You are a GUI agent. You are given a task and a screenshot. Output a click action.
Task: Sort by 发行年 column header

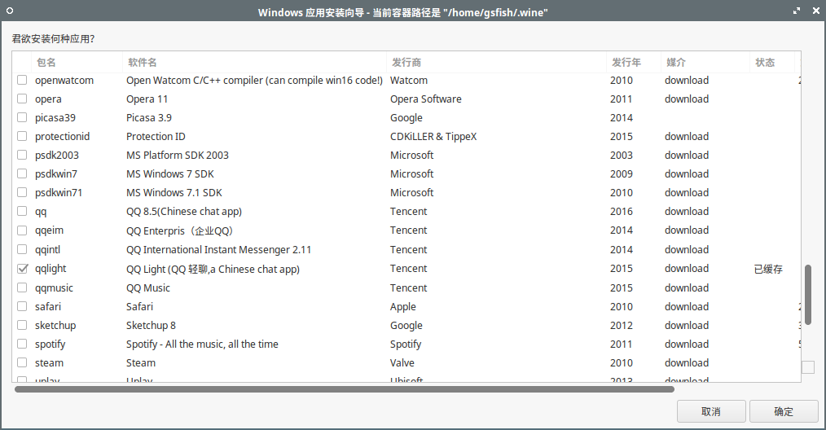tap(634, 62)
